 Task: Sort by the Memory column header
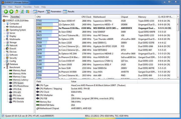147,17
